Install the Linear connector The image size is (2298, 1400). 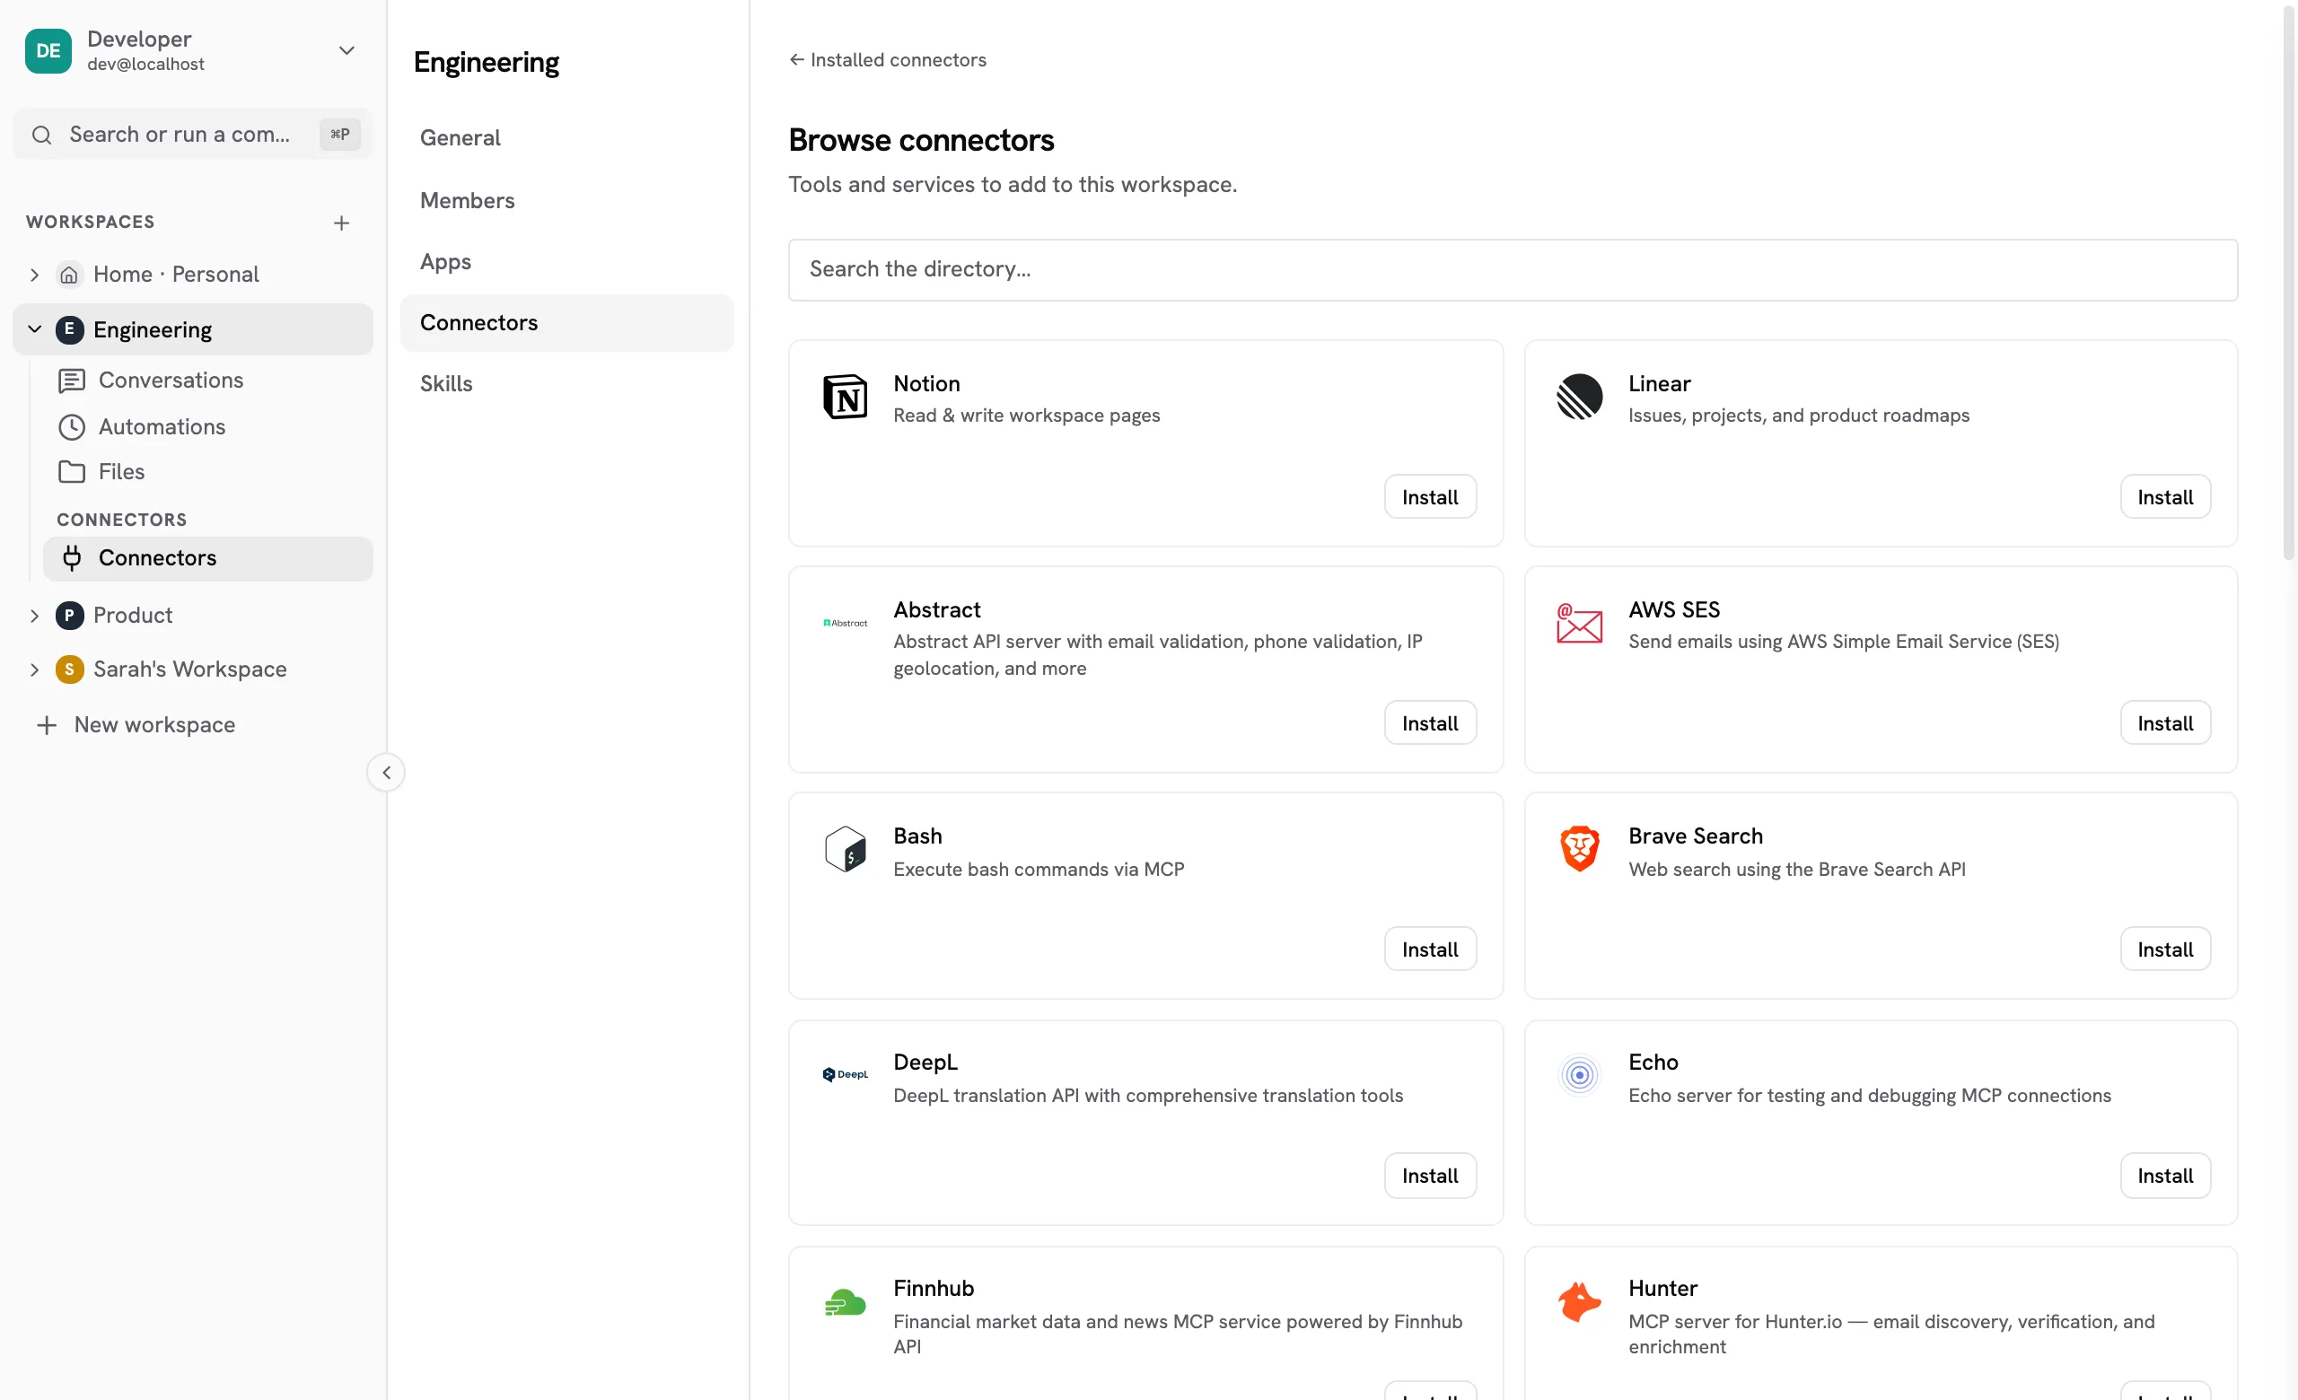pyautogui.click(x=2164, y=497)
